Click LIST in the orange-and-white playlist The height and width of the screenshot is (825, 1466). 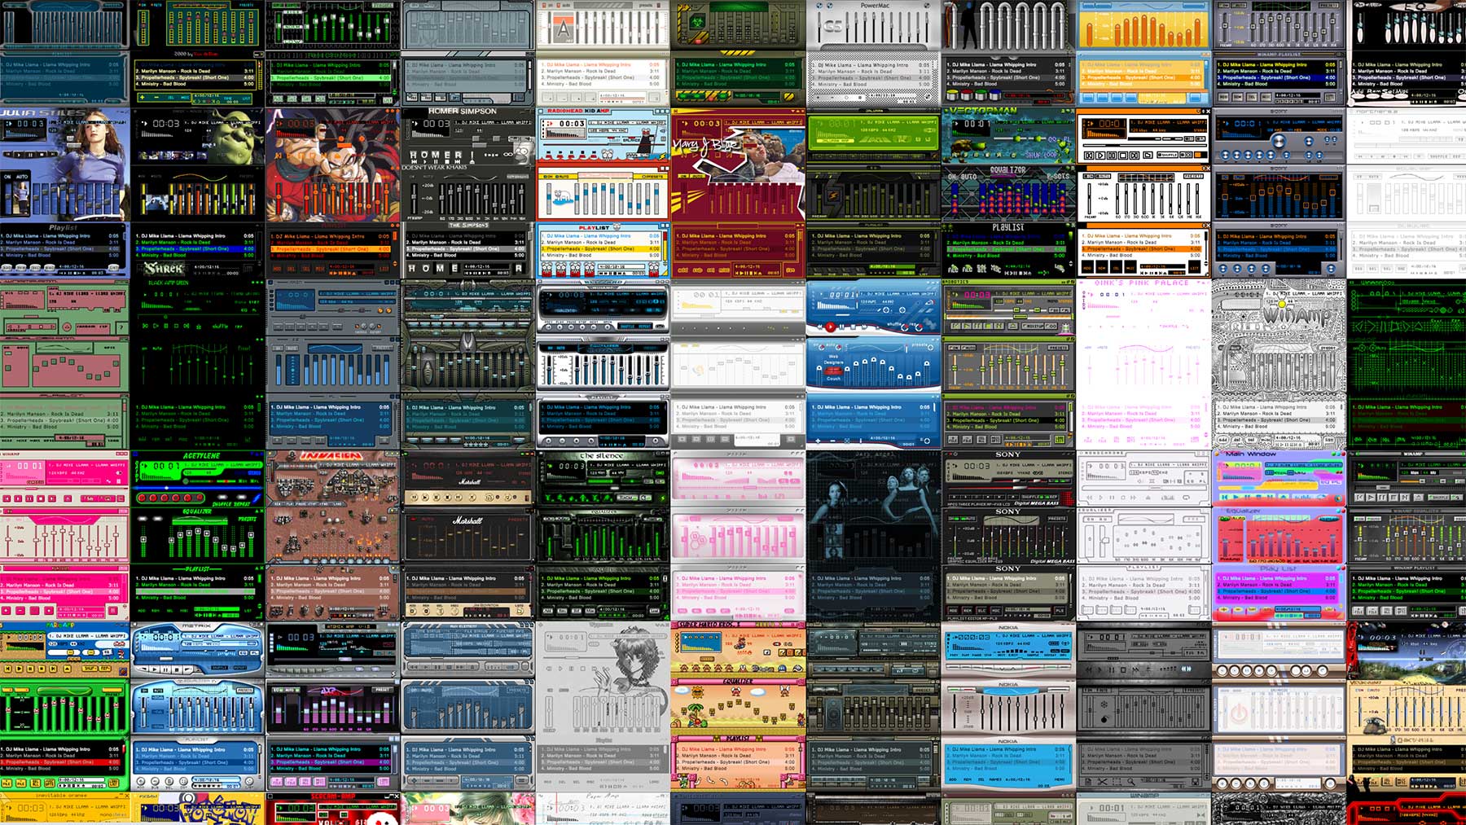coord(1194,268)
